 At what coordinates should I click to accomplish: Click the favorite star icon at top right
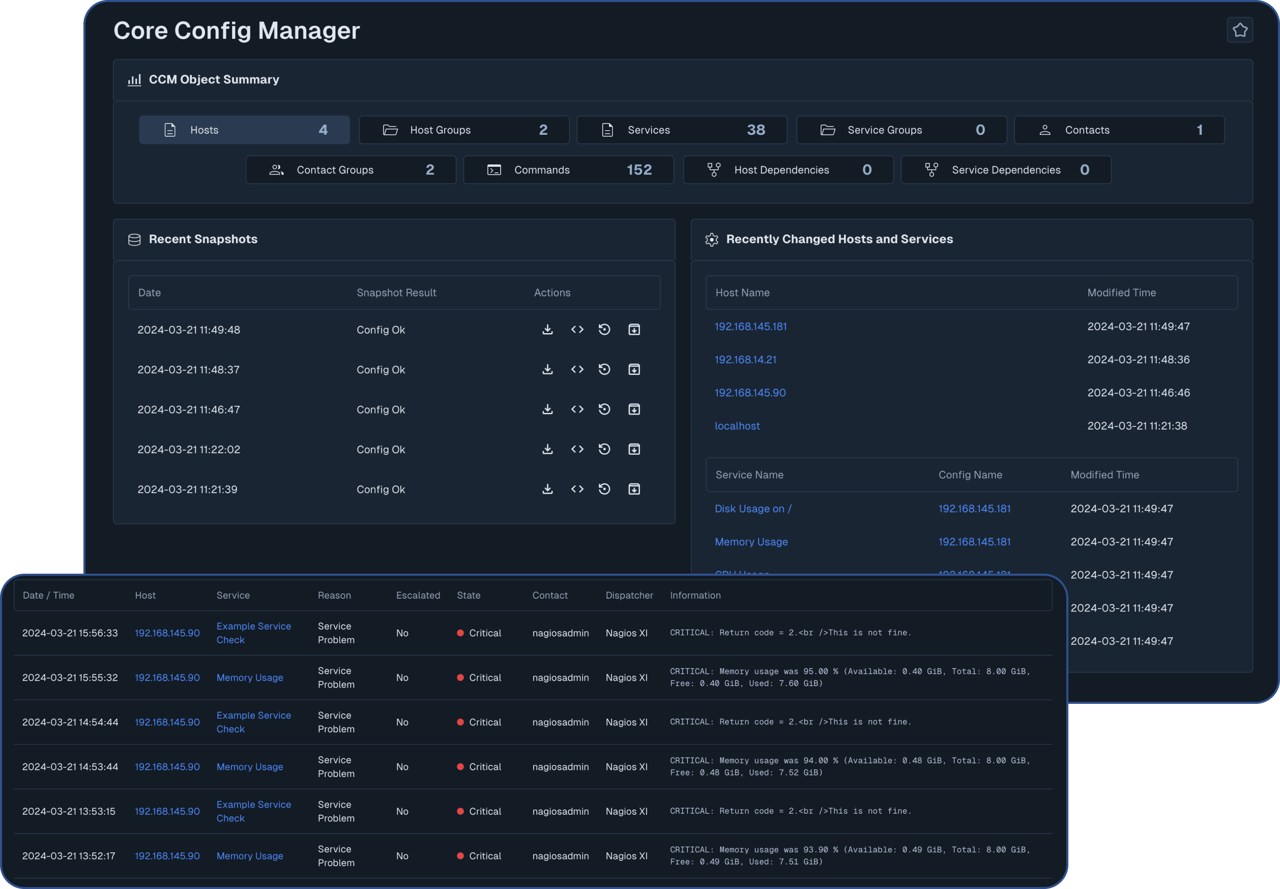(x=1239, y=29)
